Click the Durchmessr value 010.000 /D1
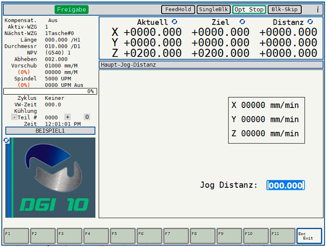 tap(62, 46)
